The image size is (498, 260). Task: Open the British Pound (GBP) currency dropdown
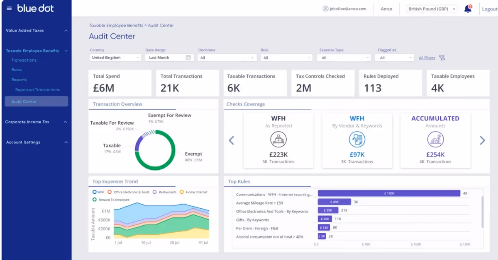tap(431, 8)
